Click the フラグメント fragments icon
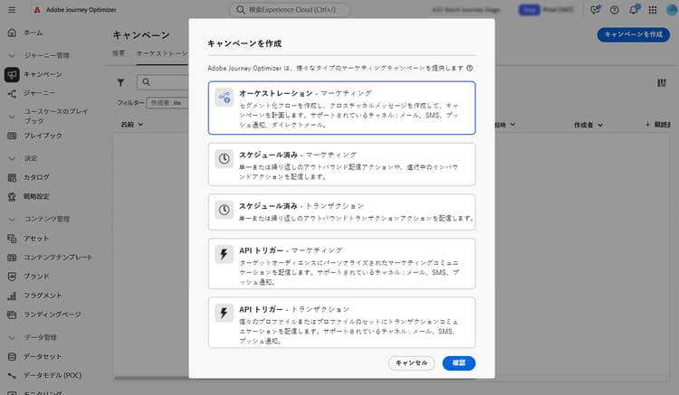 coord(12,296)
